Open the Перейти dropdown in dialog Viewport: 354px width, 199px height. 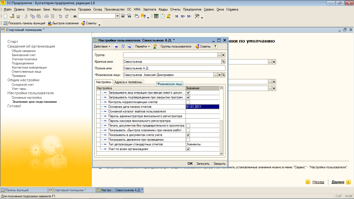142,46
